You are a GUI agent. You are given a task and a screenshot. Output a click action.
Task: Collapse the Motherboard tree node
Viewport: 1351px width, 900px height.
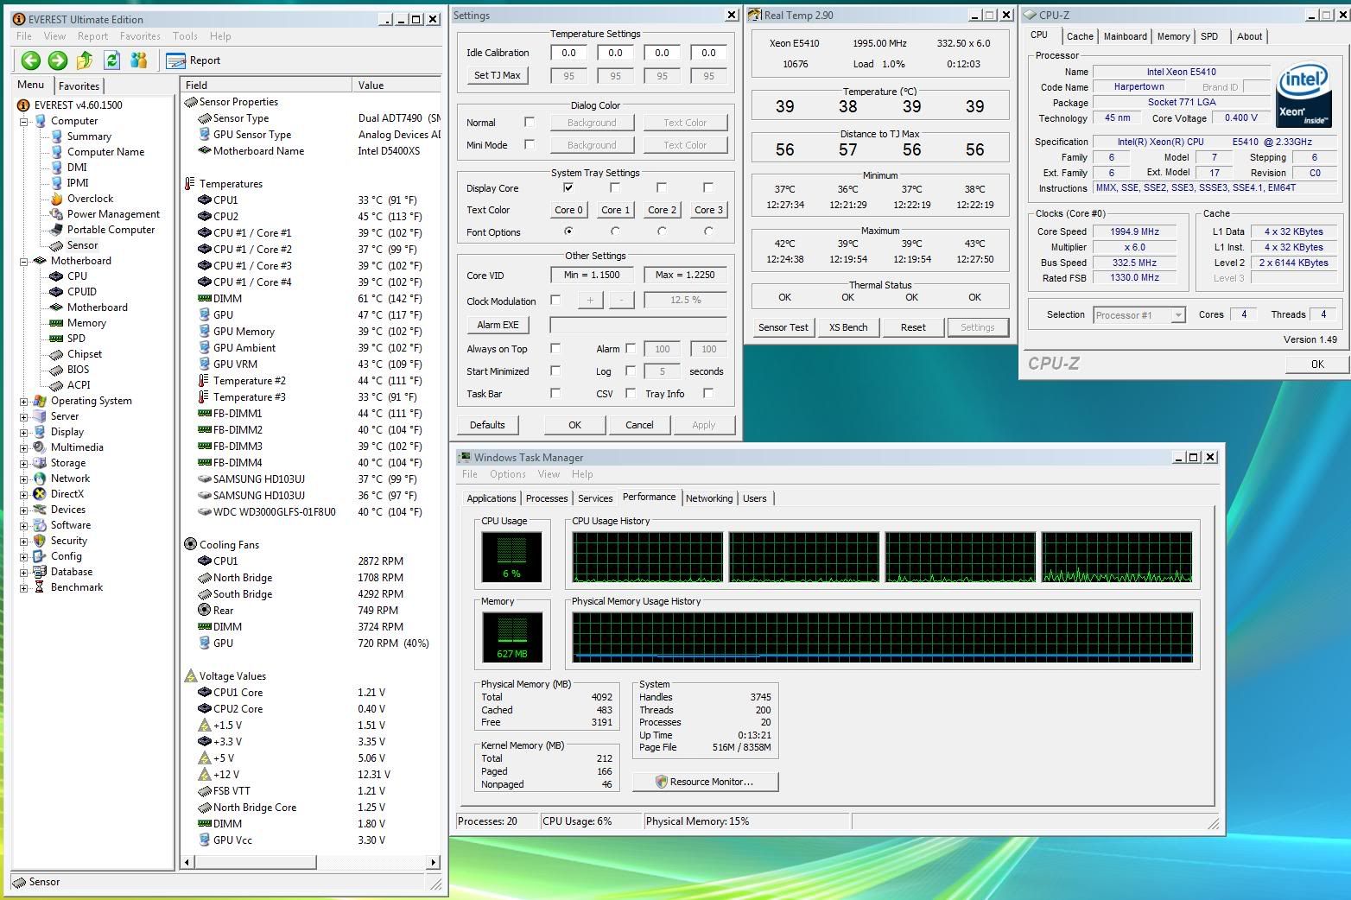click(24, 261)
